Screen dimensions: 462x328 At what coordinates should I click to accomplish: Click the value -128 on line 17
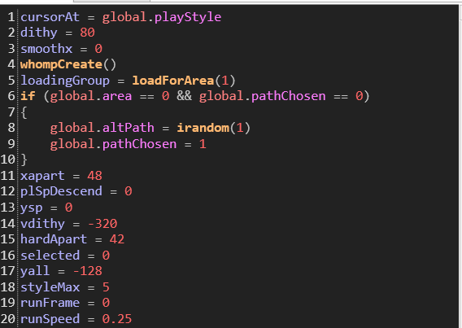coord(88,271)
